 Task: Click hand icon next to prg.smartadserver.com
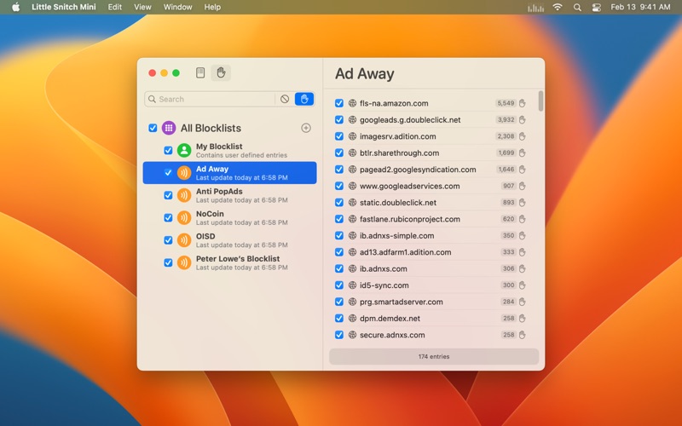(x=523, y=302)
